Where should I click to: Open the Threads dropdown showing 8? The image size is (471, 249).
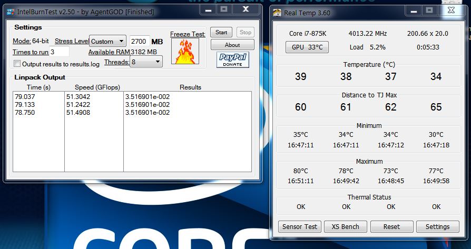(146, 62)
